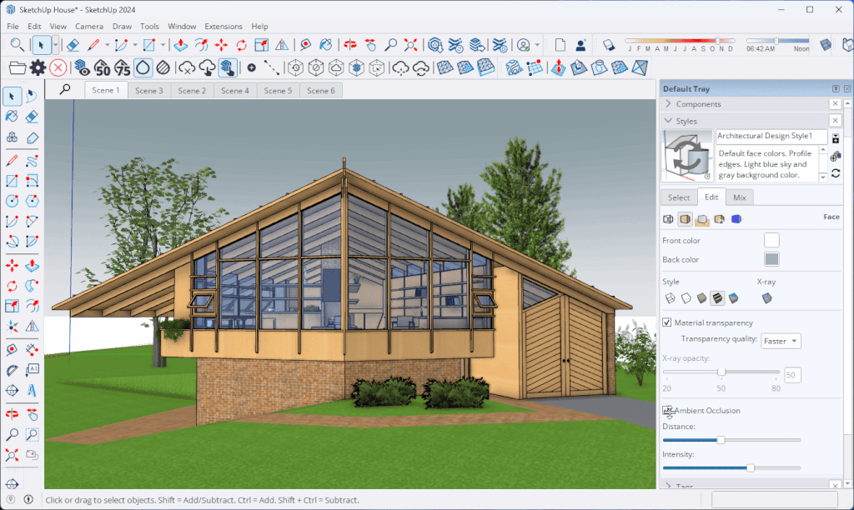Uncheck Material transparency
Viewport: 854px width, 510px height.
click(x=667, y=322)
